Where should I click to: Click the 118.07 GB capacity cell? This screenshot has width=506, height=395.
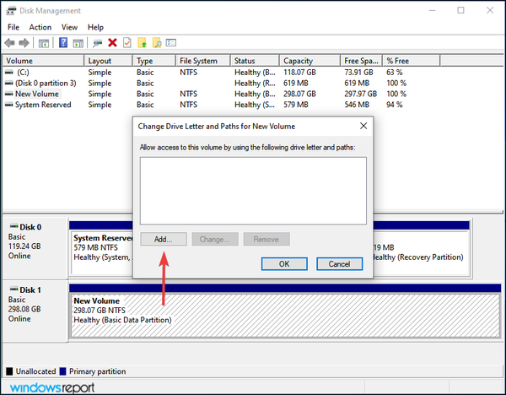[x=299, y=72]
